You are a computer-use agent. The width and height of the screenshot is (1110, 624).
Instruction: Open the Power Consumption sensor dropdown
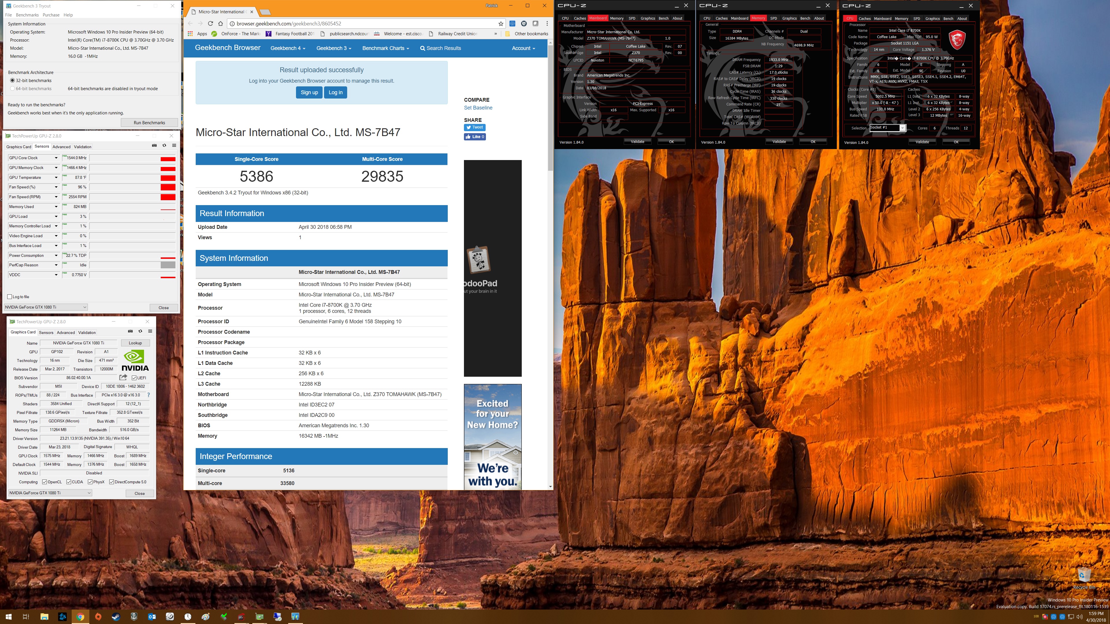coord(56,255)
